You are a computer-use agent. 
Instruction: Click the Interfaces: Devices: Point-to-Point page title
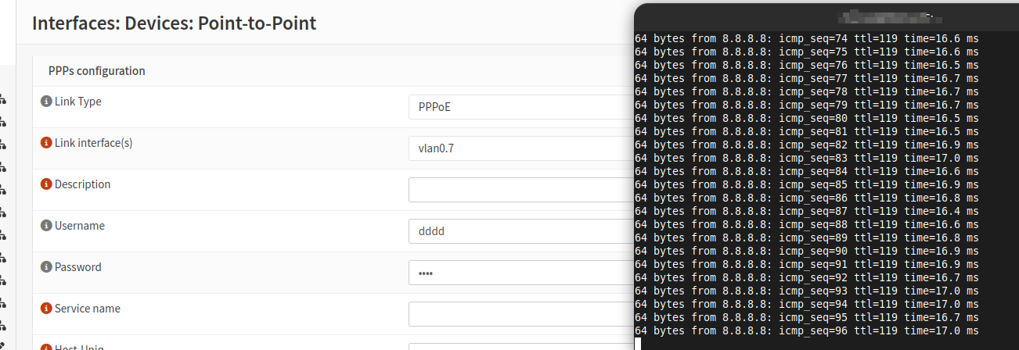click(x=174, y=23)
